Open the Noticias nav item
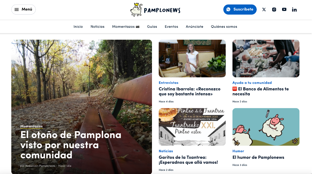Viewport: 312px width, 174px height. 97,26
